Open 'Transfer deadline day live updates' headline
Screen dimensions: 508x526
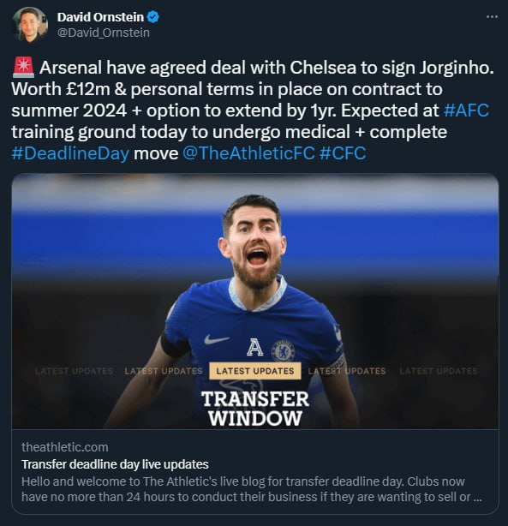coord(115,464)
